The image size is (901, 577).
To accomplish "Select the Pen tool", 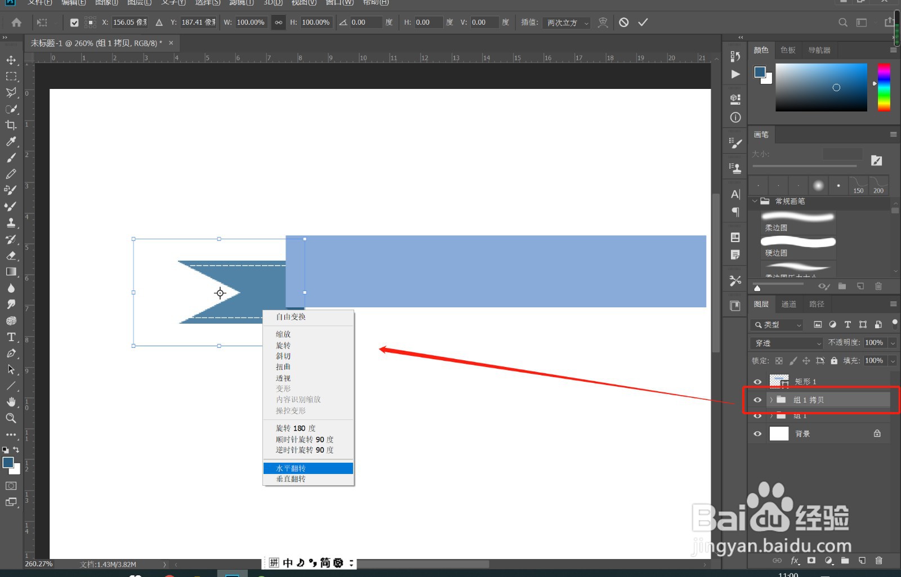I will tap(11, 353).
